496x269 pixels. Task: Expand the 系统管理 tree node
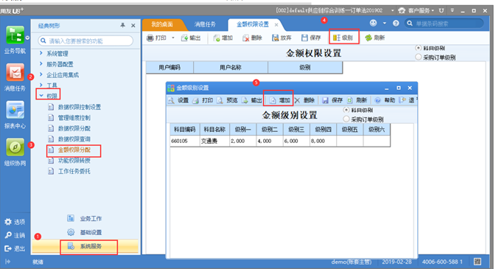point(41,53)
